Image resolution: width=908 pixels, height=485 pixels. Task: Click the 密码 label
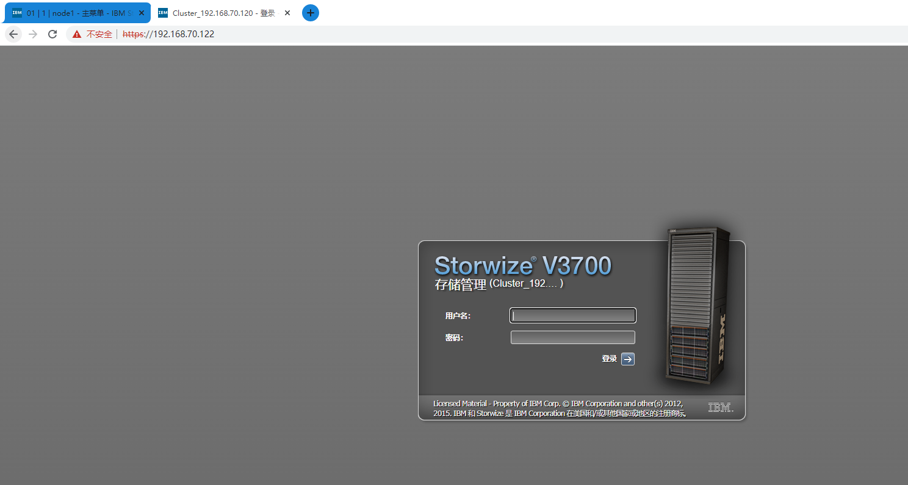(454, 337)
